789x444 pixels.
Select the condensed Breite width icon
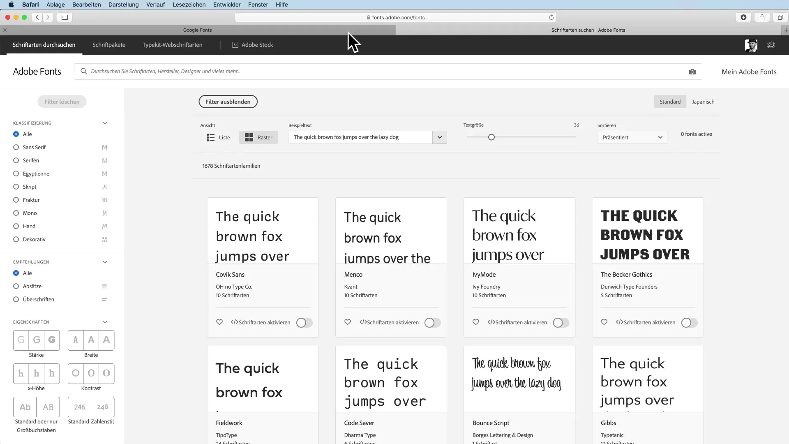pos(76,340)
